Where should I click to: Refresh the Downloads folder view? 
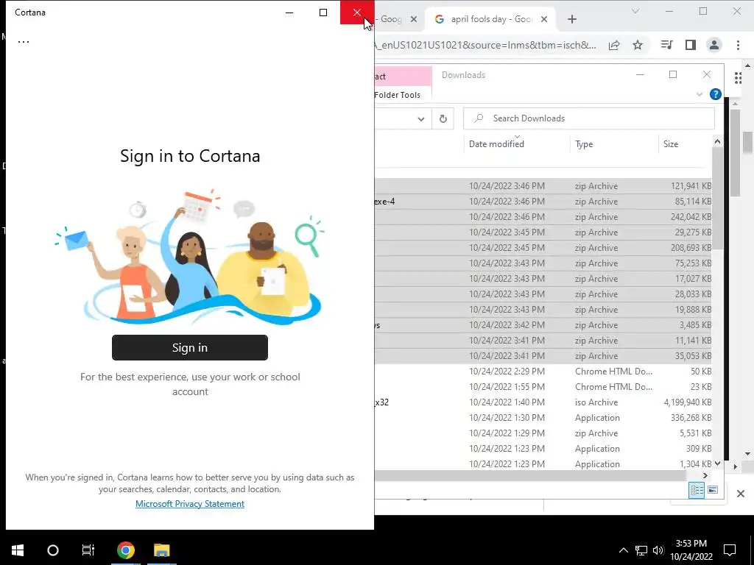coord(443,118)
